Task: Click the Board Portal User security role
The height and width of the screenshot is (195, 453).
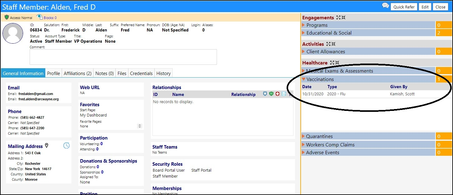Action: 169,170
